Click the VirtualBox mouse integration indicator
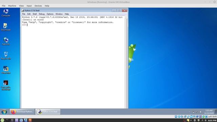Viewport: 217px width, 122px height. [203, 117]
